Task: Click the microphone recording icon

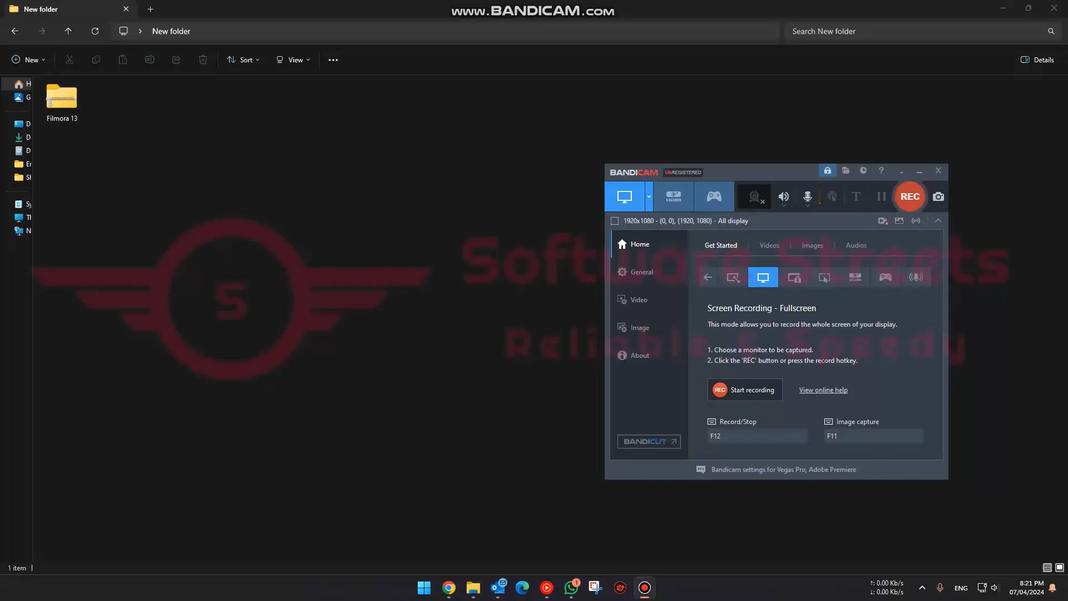Action: coord(808,196)
